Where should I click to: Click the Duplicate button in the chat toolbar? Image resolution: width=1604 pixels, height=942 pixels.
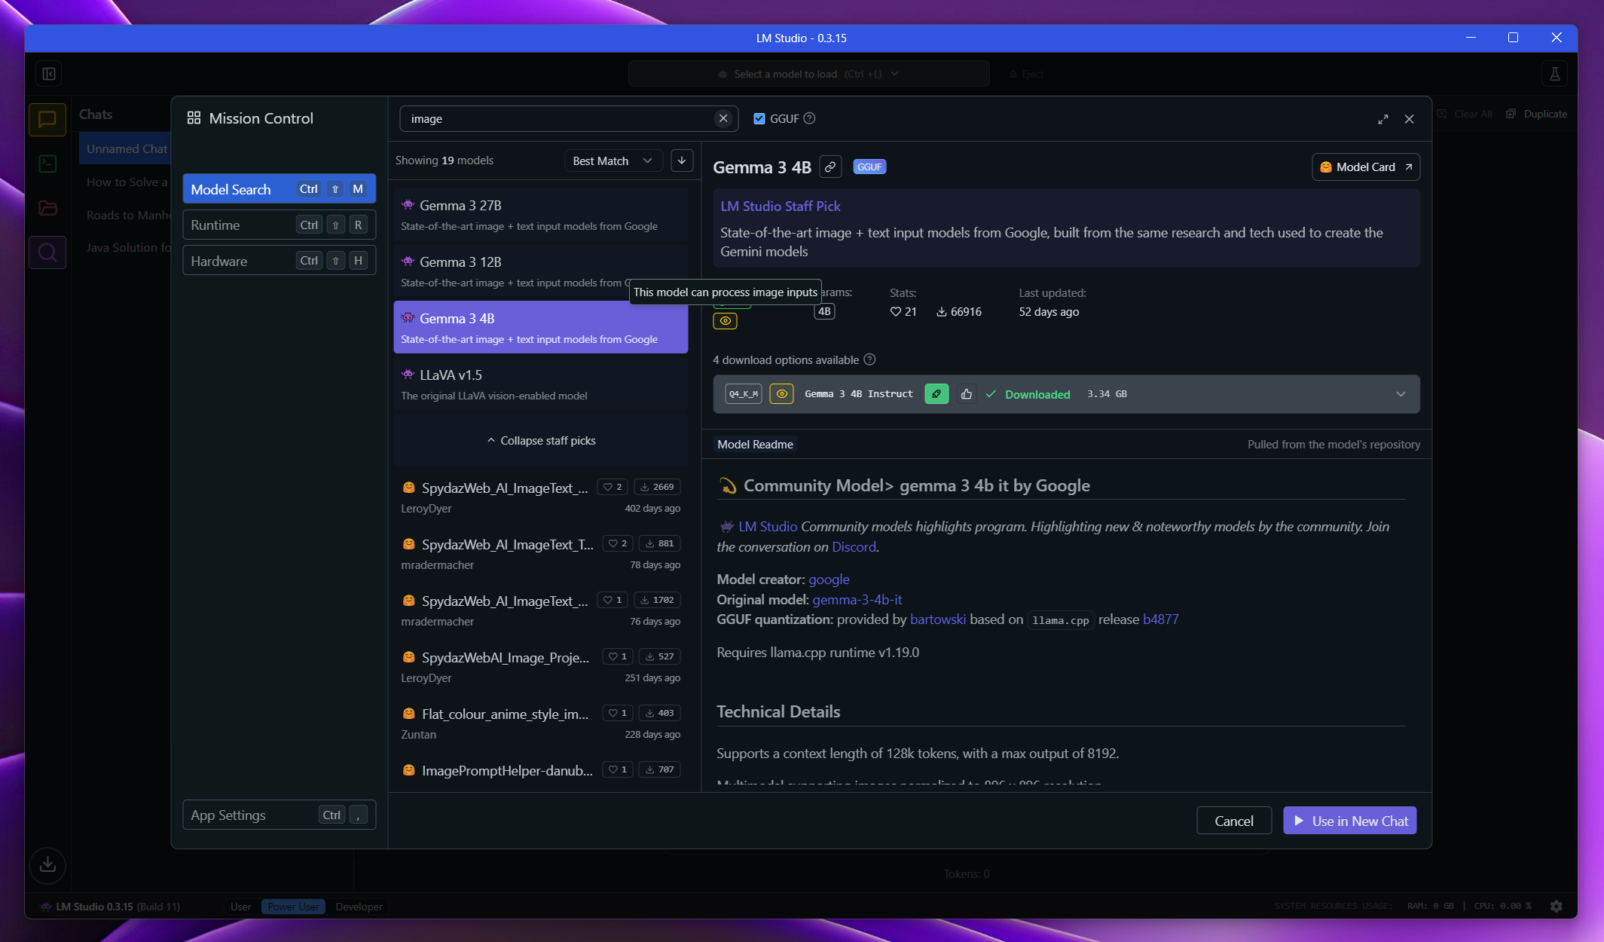(x=1536, y=114)
